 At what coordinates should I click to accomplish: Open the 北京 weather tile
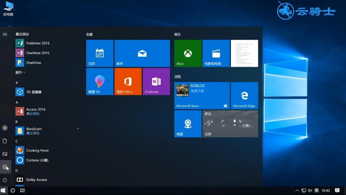click(230, 124)
